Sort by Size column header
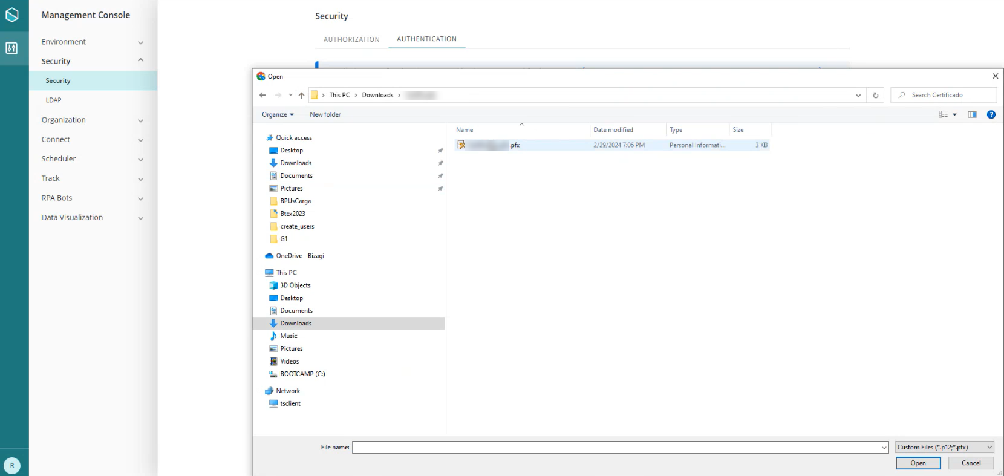Screen dimensions: 1004x476 (x=738, y=130)
